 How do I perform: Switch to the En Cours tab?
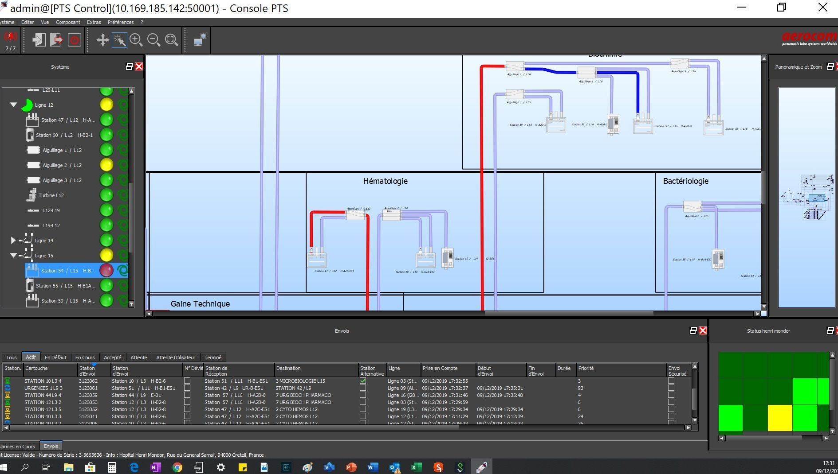85,357
